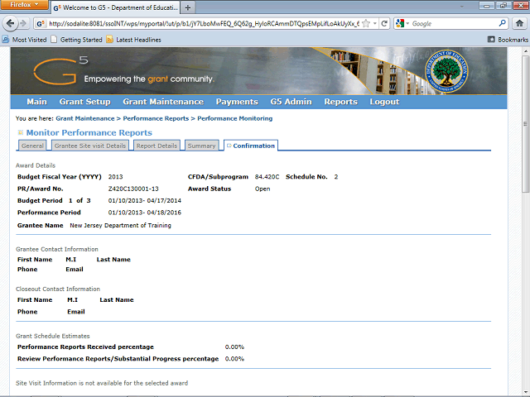Click Performance Reports Received percentage 0.00%
This screenshot has height=397, width=530.
tap(234, 347)
